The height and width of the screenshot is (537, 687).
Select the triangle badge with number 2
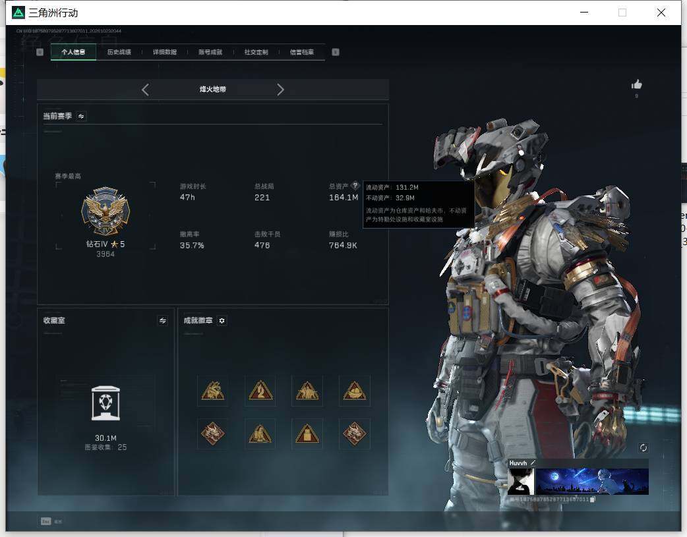tap(260, 391)
